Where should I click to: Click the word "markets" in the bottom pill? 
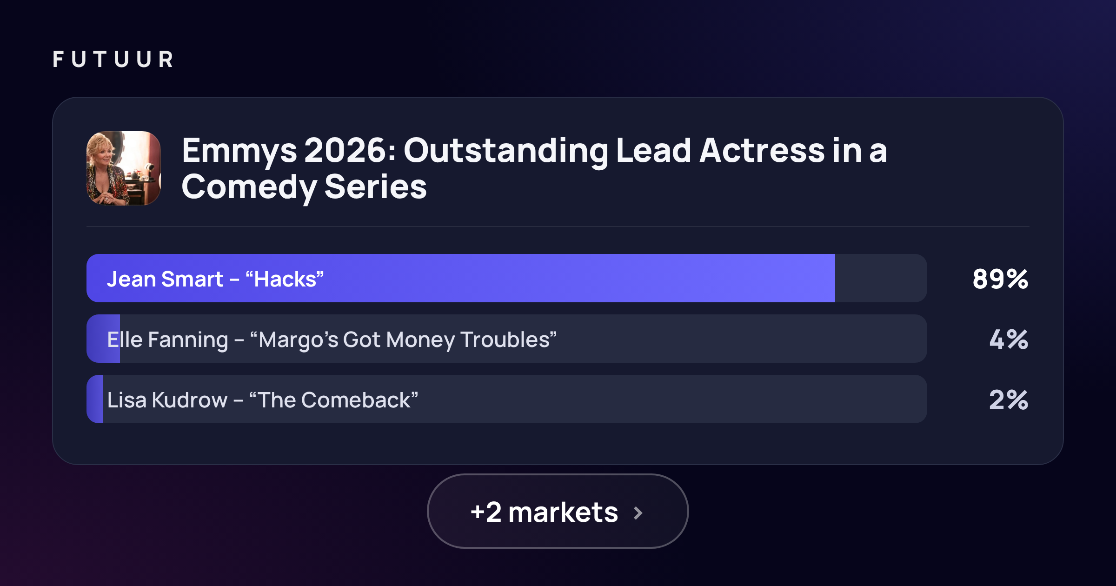[563, 513]
